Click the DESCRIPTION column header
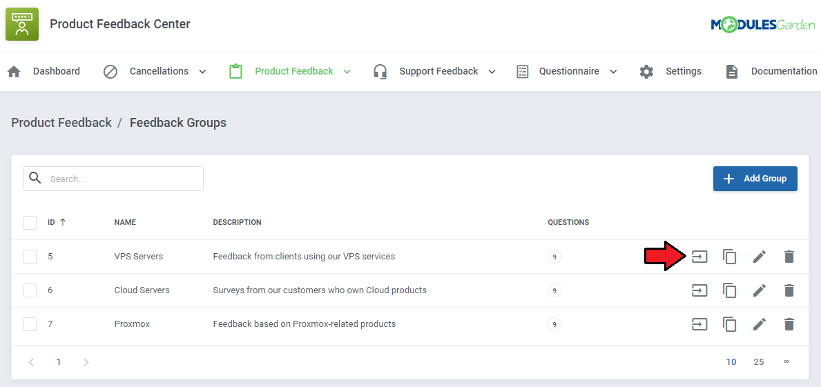The height and width of the screenshot is (387, 821). coord(238,222)
